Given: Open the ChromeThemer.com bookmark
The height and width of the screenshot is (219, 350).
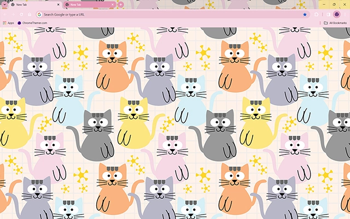Looking at the screenshot, I should coord(32,23).
